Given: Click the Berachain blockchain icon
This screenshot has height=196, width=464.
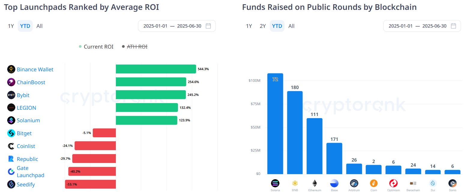Looking at the screenshot, I should (413, 183).
